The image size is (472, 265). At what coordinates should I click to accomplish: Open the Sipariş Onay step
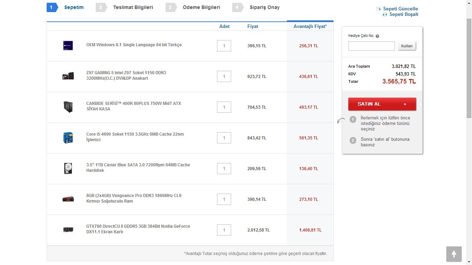(264, 7)
